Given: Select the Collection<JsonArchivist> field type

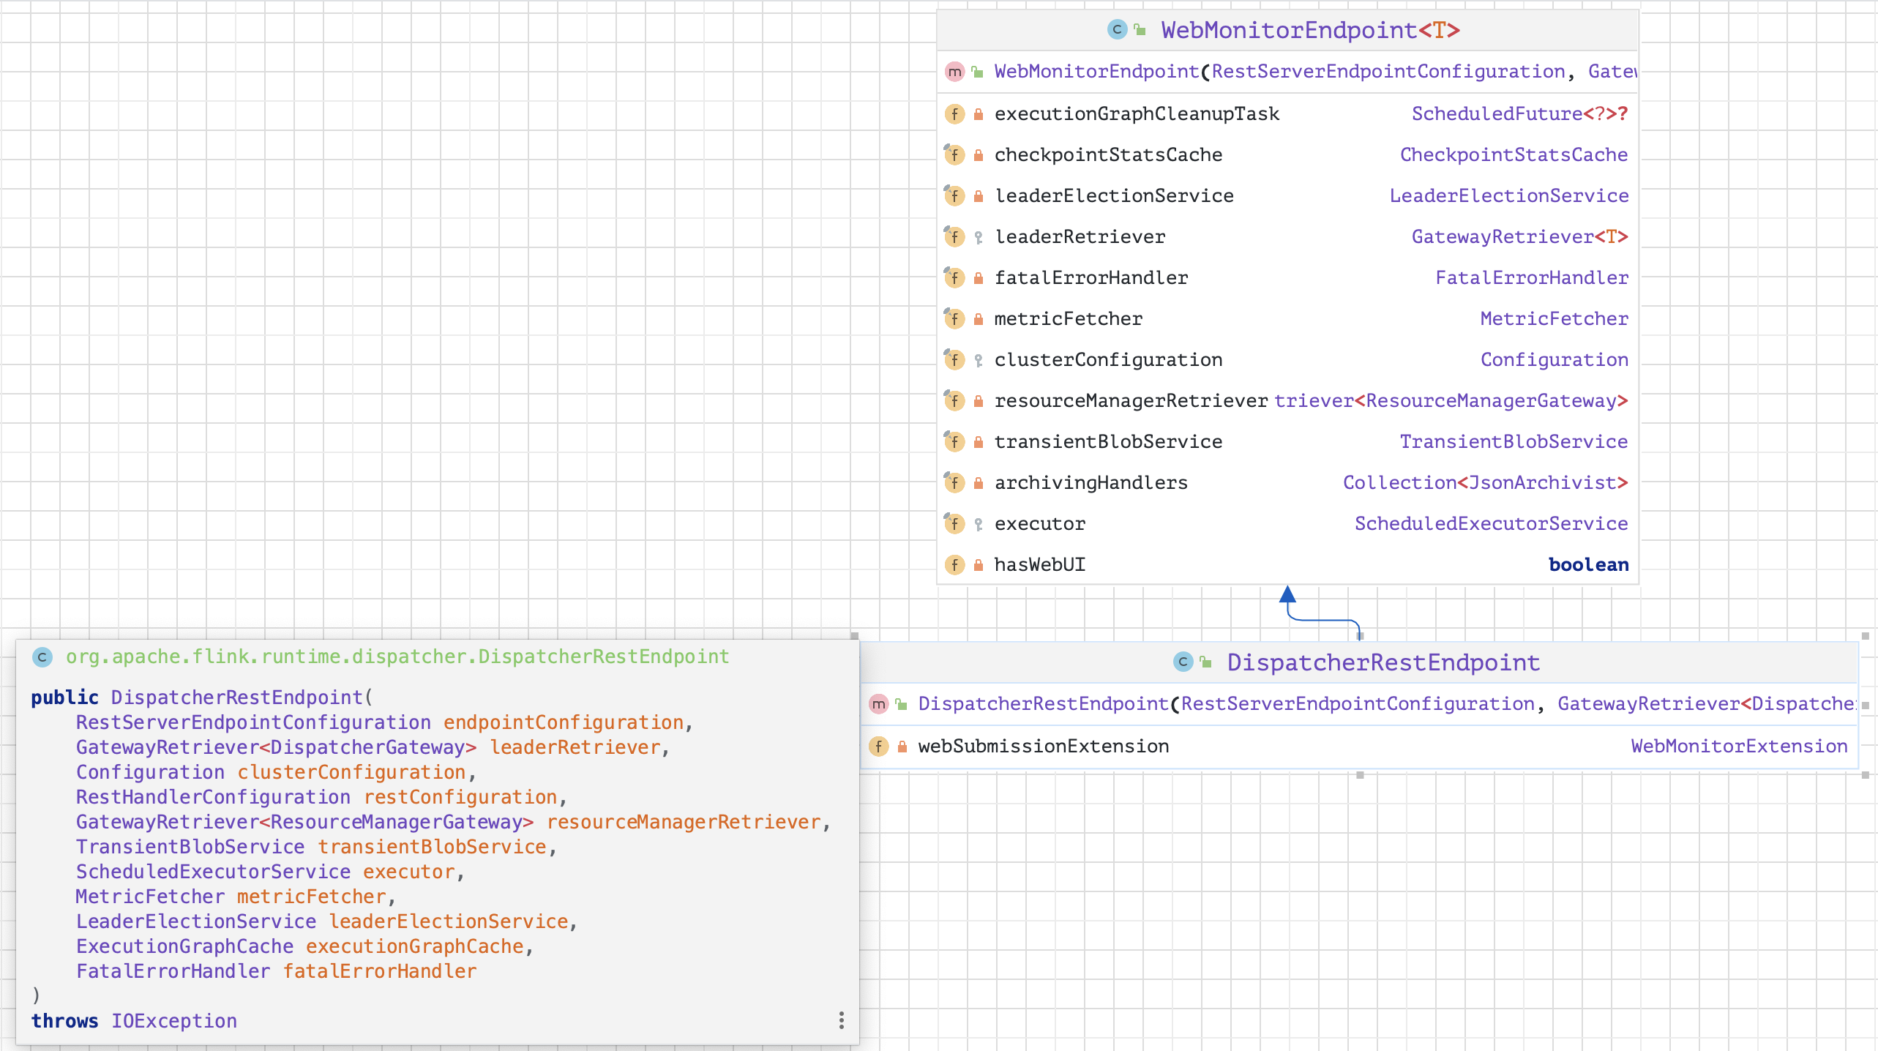Looking at the screenshot, I should tap(1485, 482).
